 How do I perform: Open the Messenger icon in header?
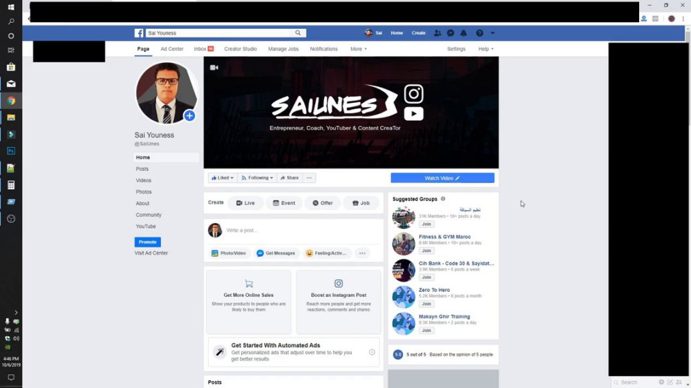point(451,33)
